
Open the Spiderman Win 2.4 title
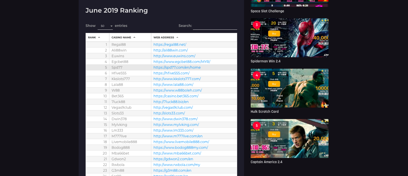tap(265, 61)
